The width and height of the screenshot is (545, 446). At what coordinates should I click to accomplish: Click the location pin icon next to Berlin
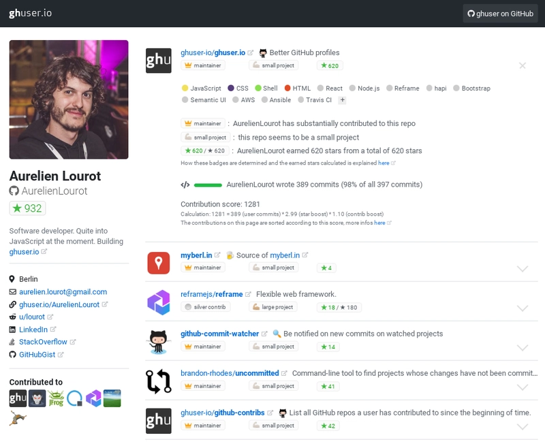[x=12, y=278]
